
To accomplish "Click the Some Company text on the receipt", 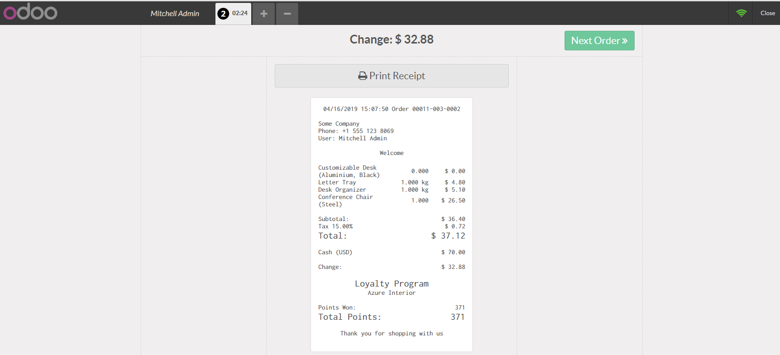I will [x=339, y=124].
